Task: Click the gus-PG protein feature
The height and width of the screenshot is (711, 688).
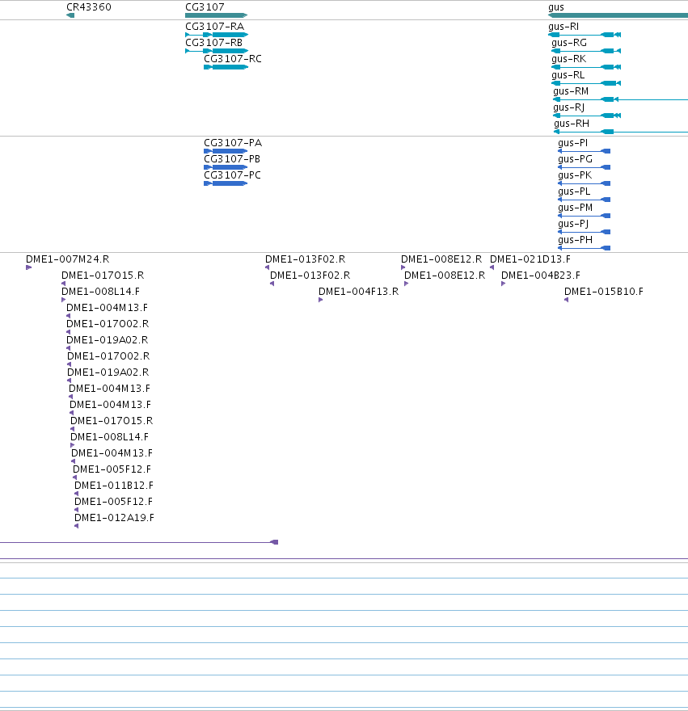Action: point(584,167)
